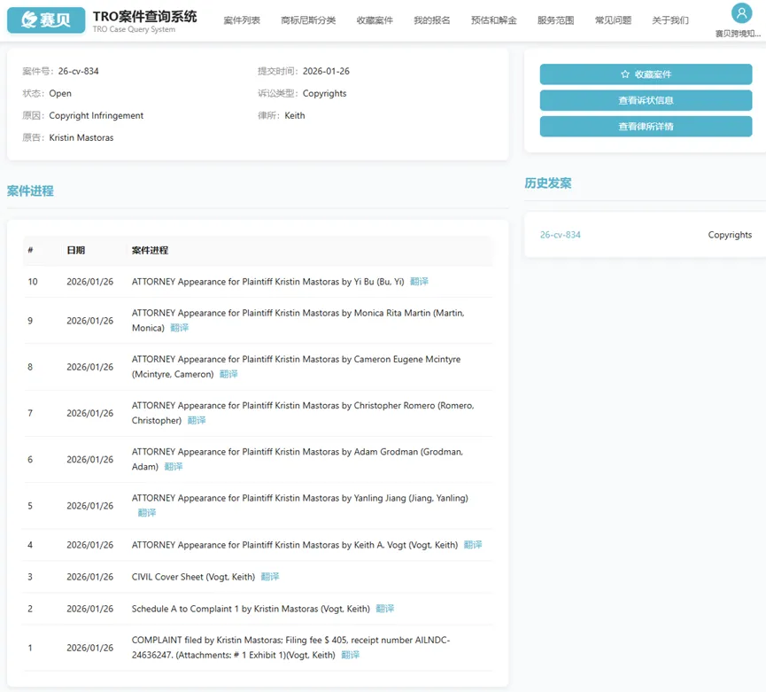Click the username text 赛贝跨境知...
Image resolution: width=766 pixels, height=692 pixels.
pyautogui.click(x=738, y=34)
